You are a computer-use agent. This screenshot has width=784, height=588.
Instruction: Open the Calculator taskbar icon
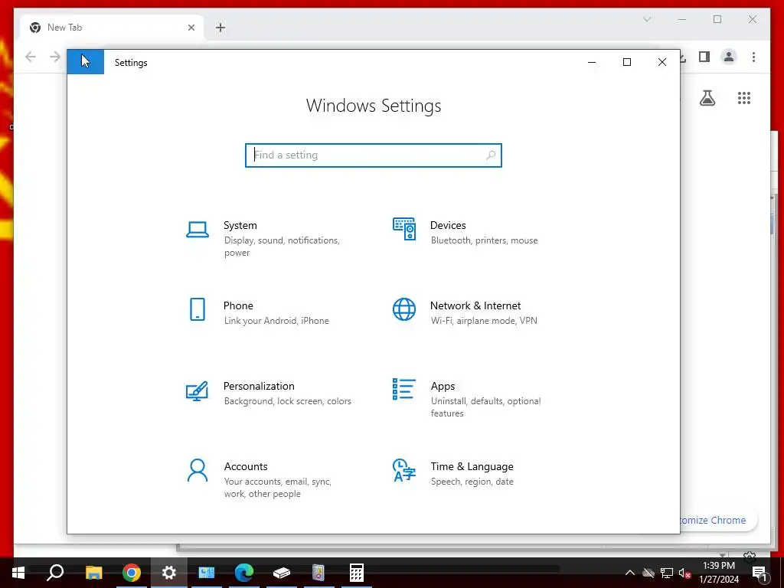[x=357, y=573]
